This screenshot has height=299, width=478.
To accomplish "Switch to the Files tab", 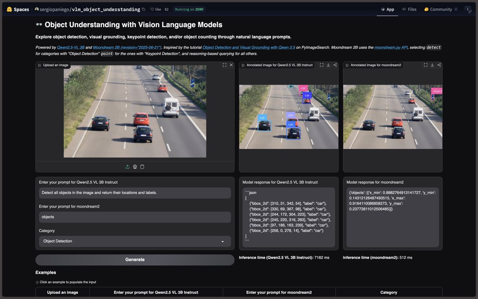I will (409, 9).
